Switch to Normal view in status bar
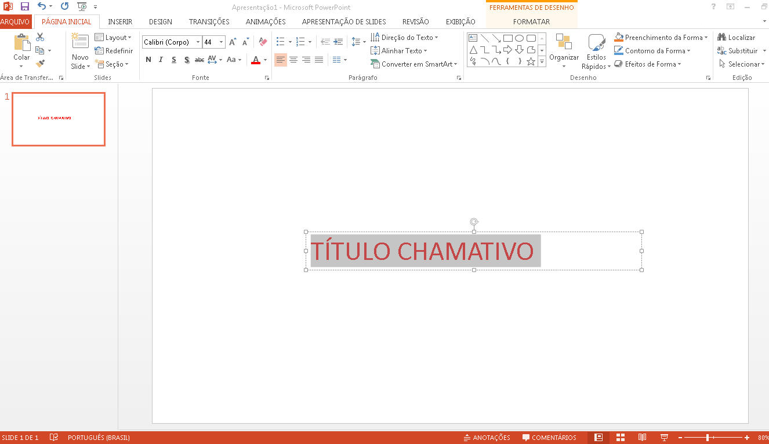This screenshot has width=769, height=444. 599,438
